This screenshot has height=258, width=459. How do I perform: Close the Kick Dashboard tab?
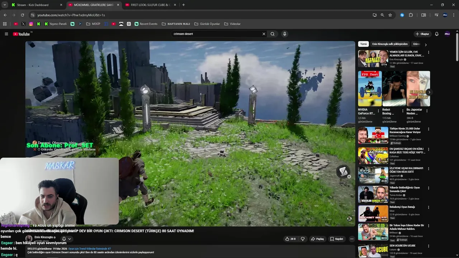(61, 5)
